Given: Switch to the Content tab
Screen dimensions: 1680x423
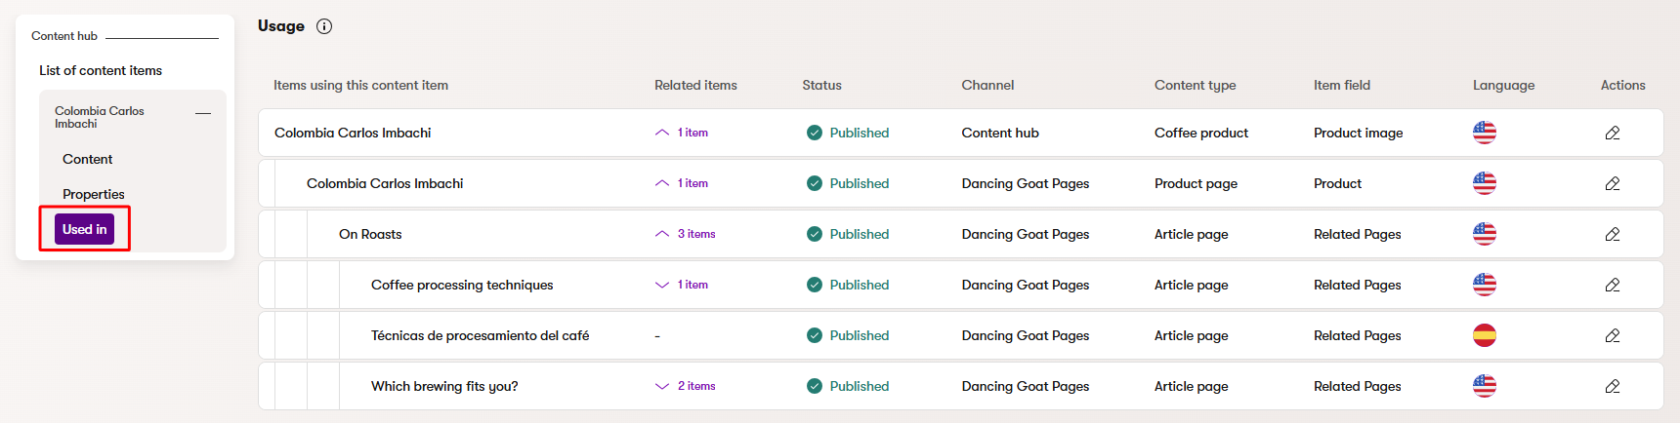Looking at the screenshot, I should pos(87,159).
